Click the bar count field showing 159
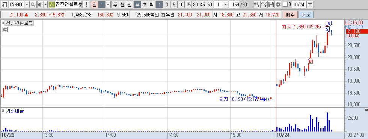The height and width of the screenshot is (139, 368). click(234, 4)
